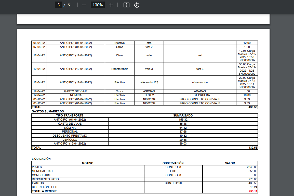Click the Transferencia payment type cell
Viewport: 294px width, 196px height.
(x=119, y=69)
